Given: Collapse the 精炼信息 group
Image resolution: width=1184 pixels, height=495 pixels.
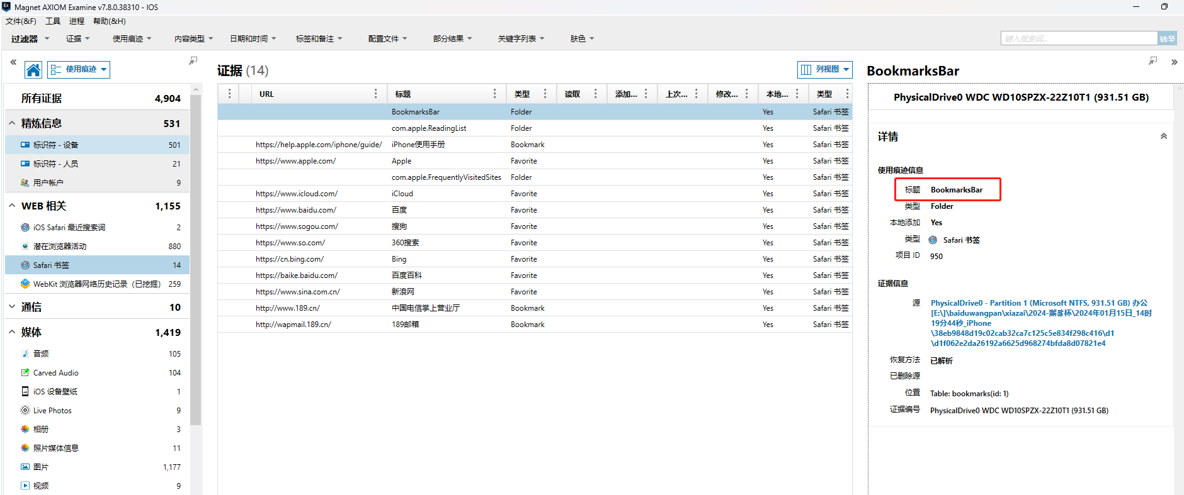Looking at the screenshot, I should pyautogui.click(x=12, y=123).
